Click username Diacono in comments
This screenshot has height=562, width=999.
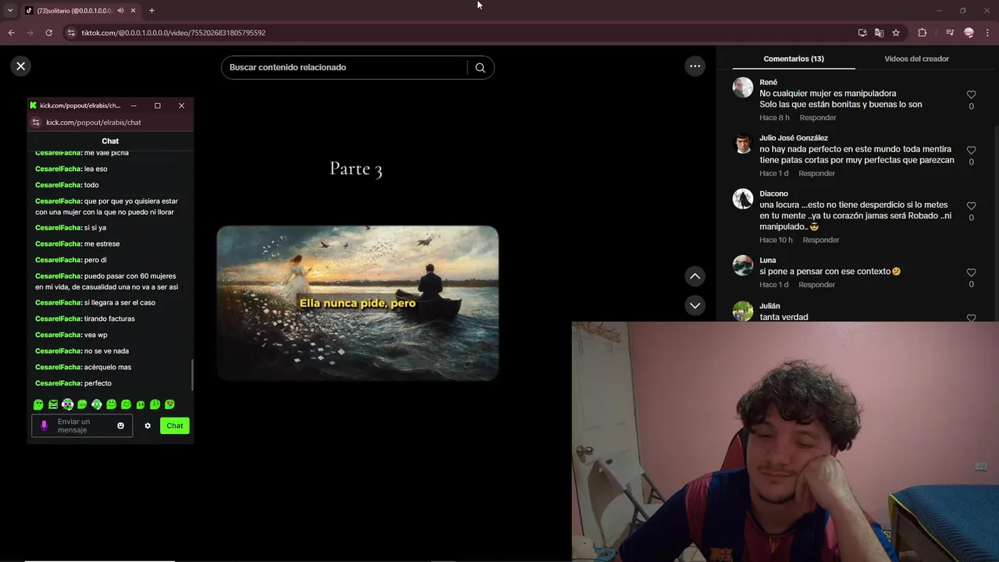coord(773,194)
